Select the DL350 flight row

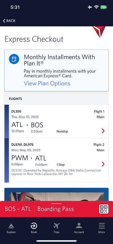[56, 121]
